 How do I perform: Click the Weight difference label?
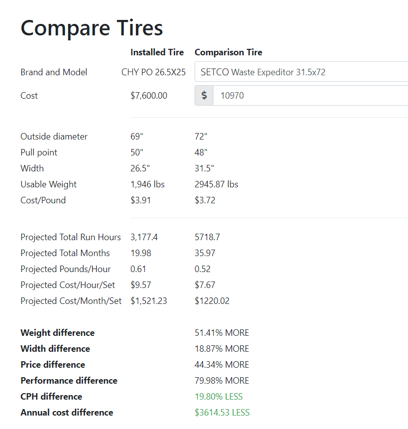point(57,333)
